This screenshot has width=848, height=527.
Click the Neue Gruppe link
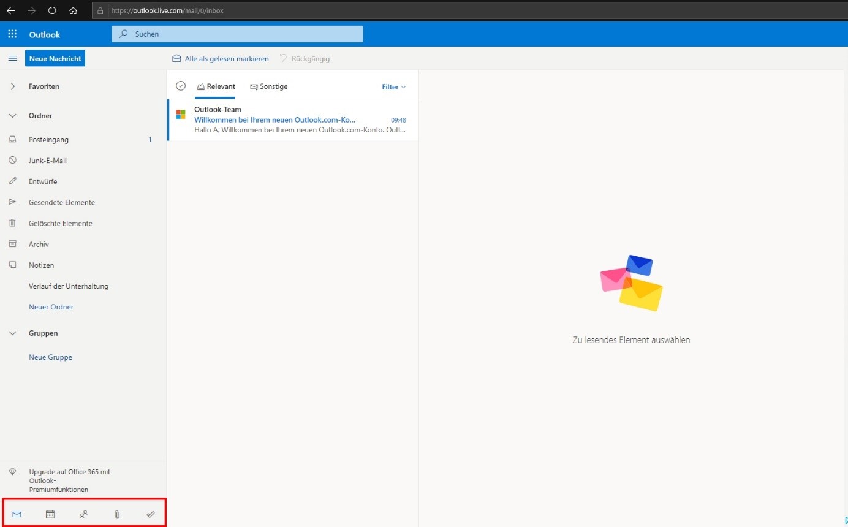pos(50,357)
